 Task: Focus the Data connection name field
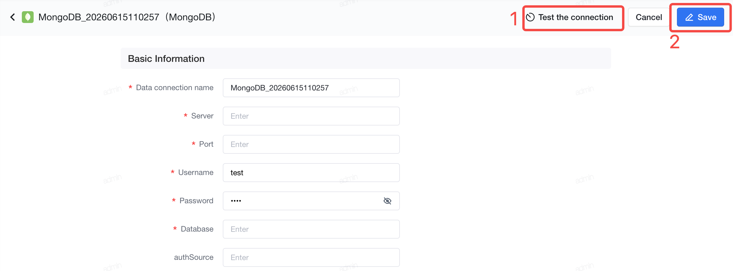click(x=311, y=88)
